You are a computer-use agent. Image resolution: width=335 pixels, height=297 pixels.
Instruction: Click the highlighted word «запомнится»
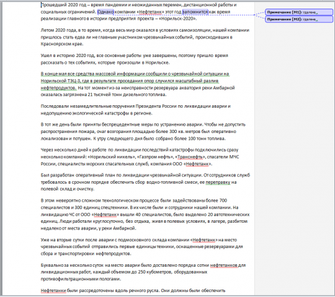[x=195, y=12]
